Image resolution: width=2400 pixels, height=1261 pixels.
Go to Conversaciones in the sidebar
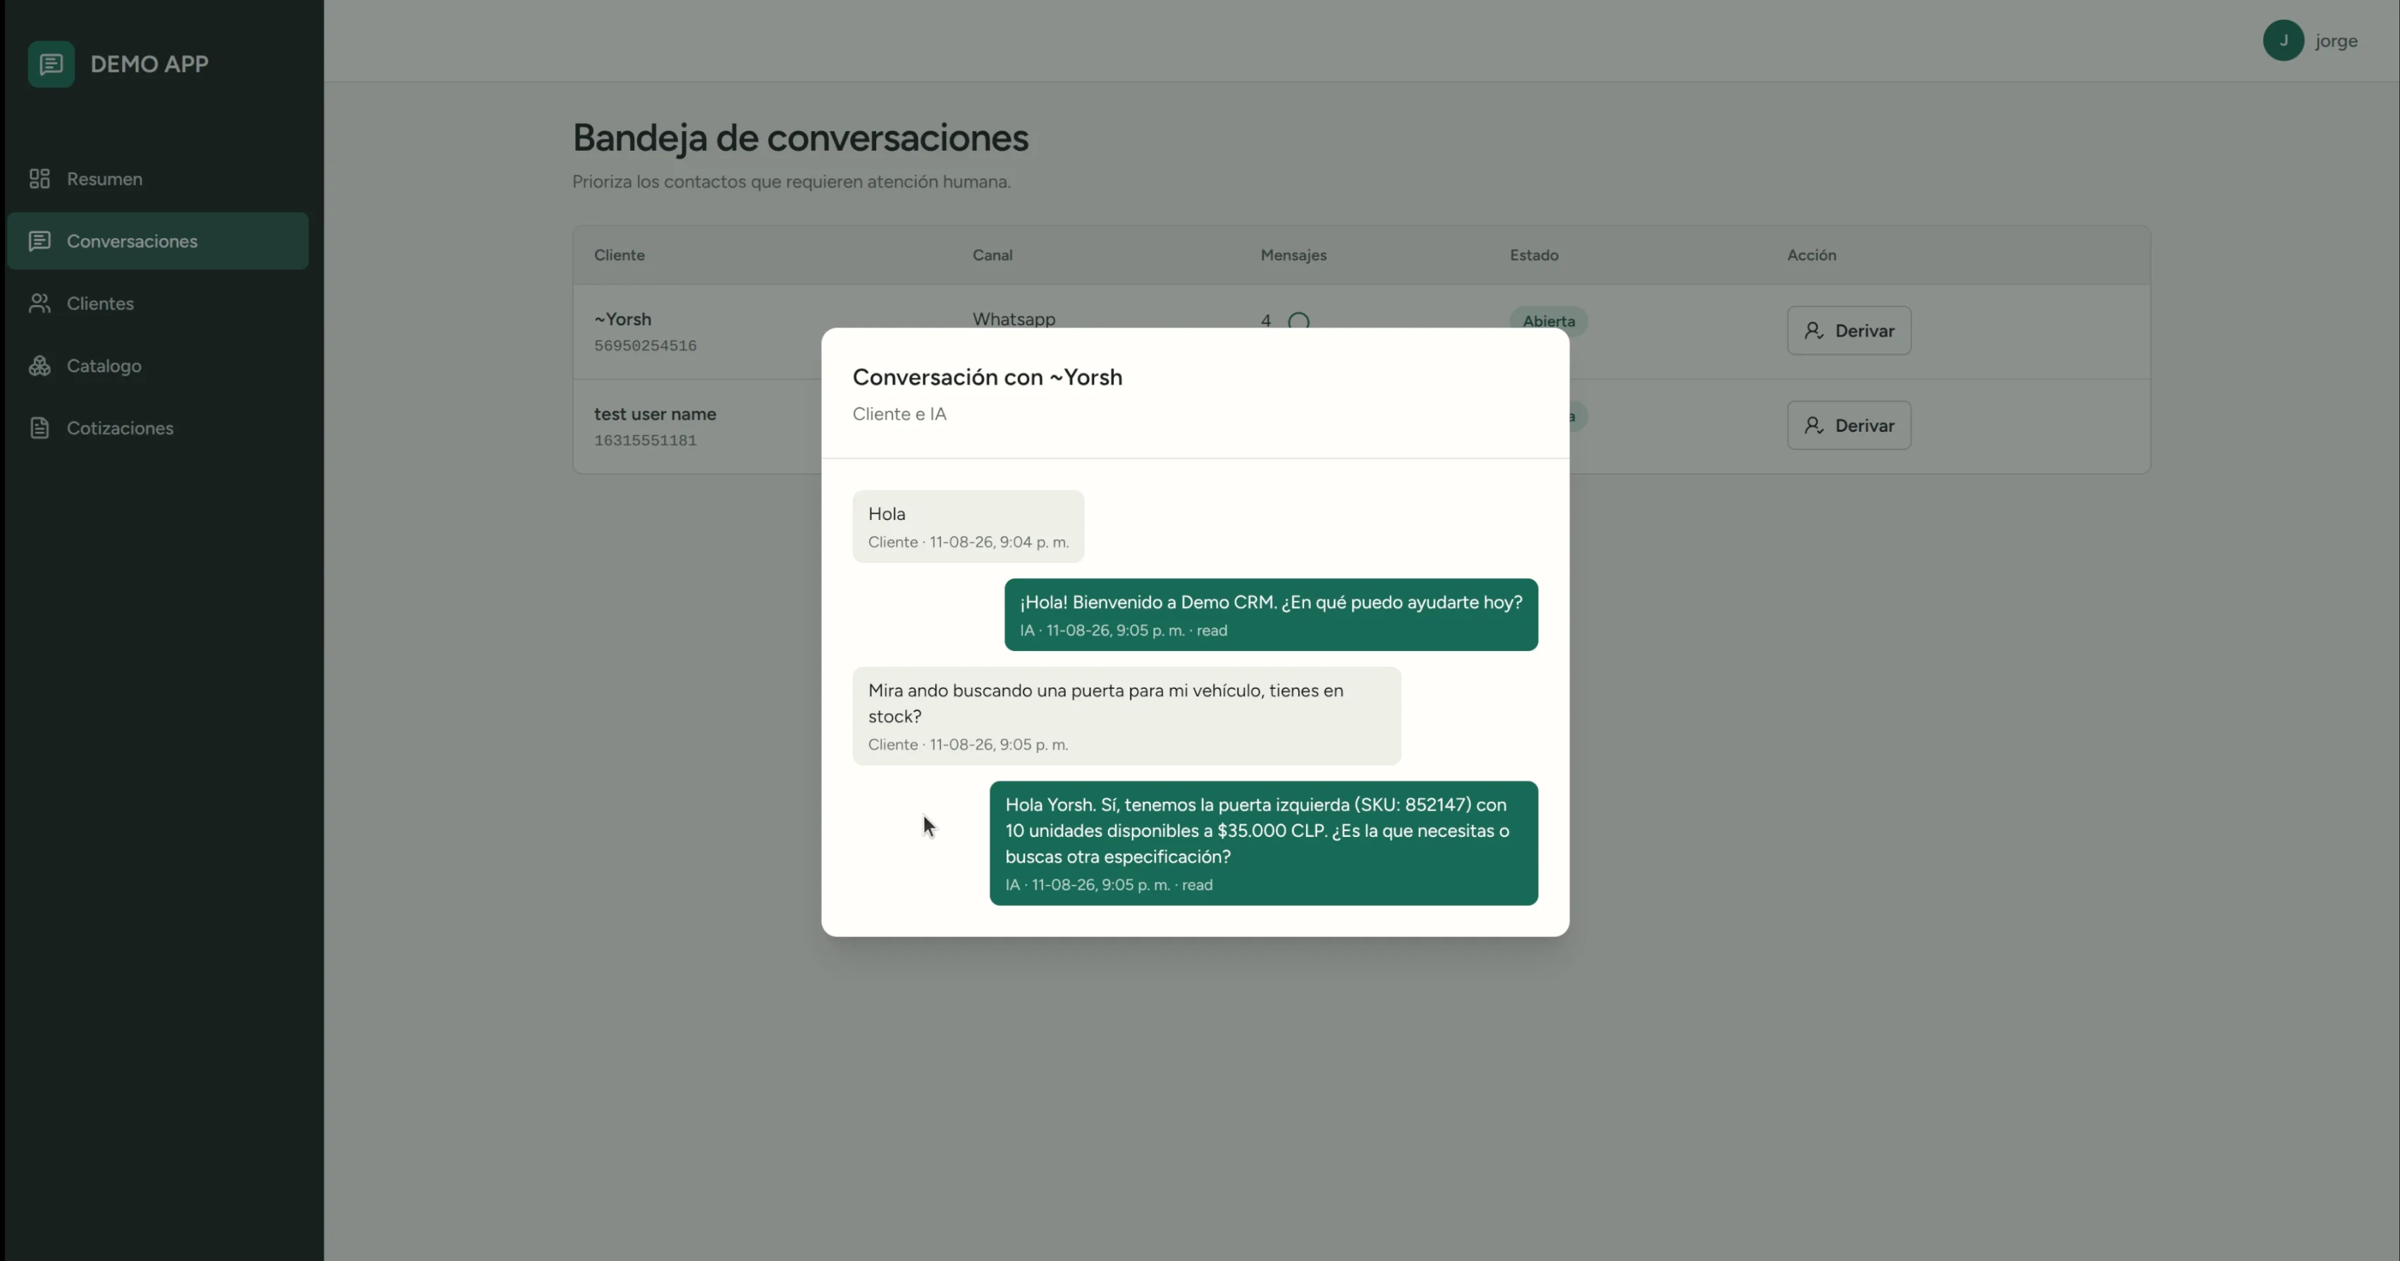click(157, 241)
